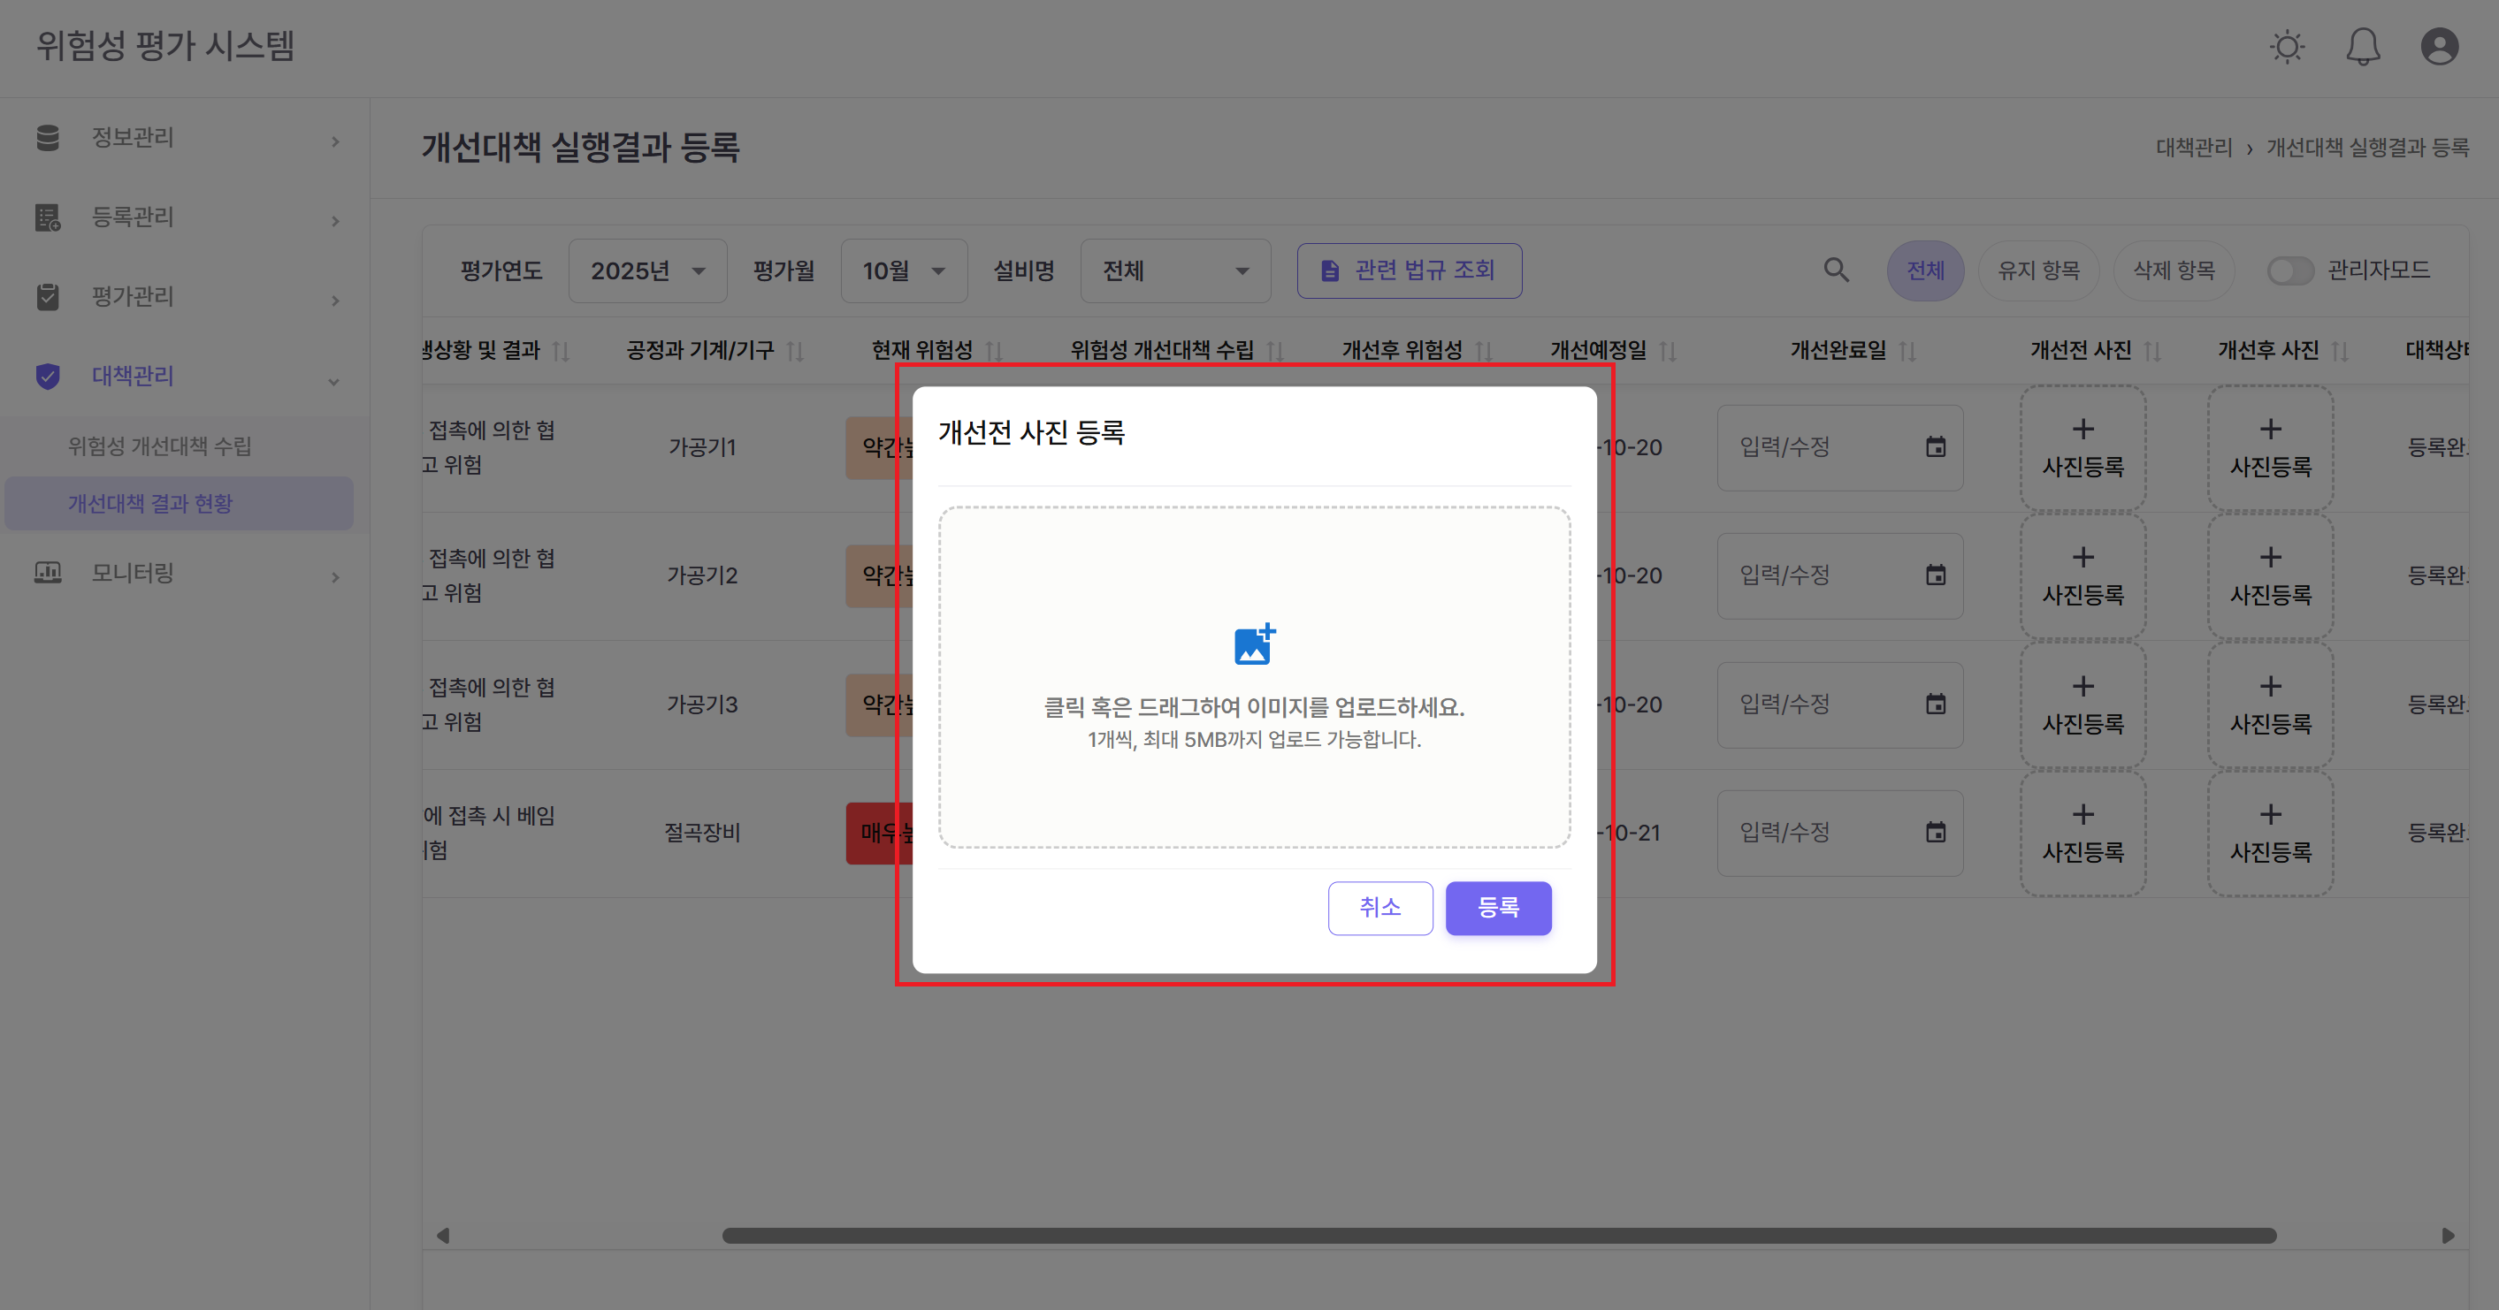Select 위험성 개선대책 수립 in the sidebar

(158, 446)
